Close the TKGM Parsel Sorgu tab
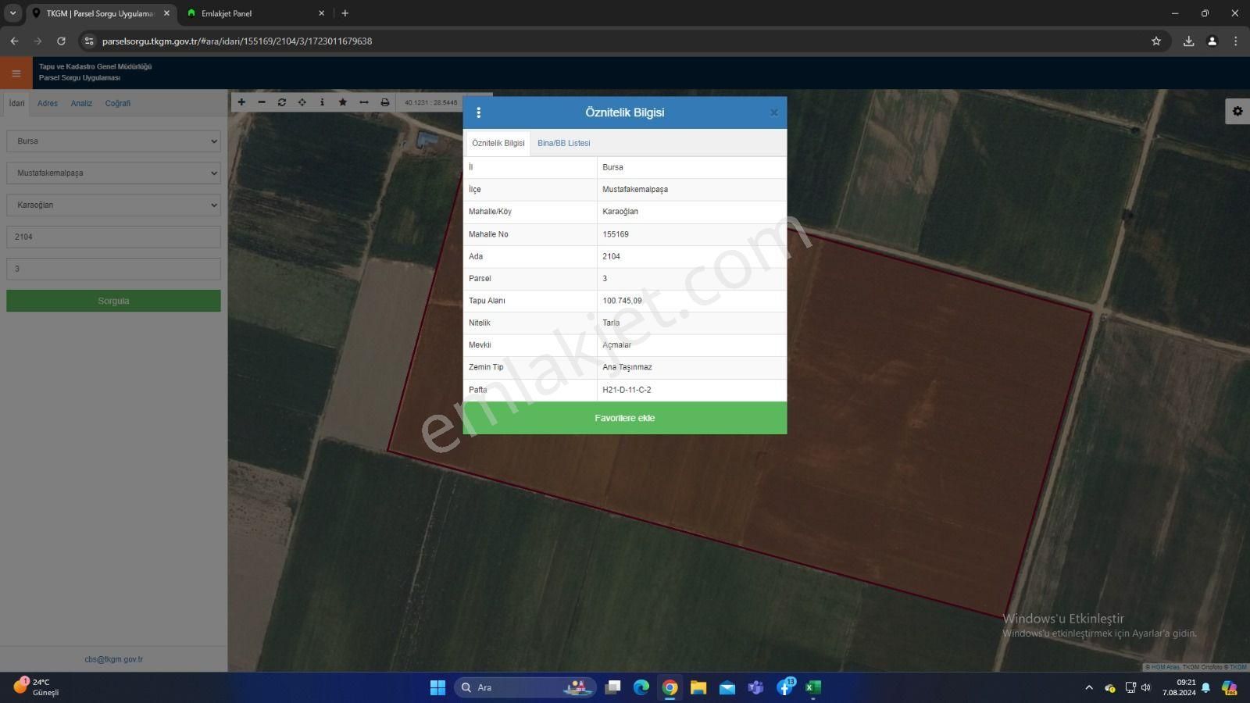Image resolution: width=1250 pixels, height=703 pixels. pyautogui.click(x=166, y=13)
